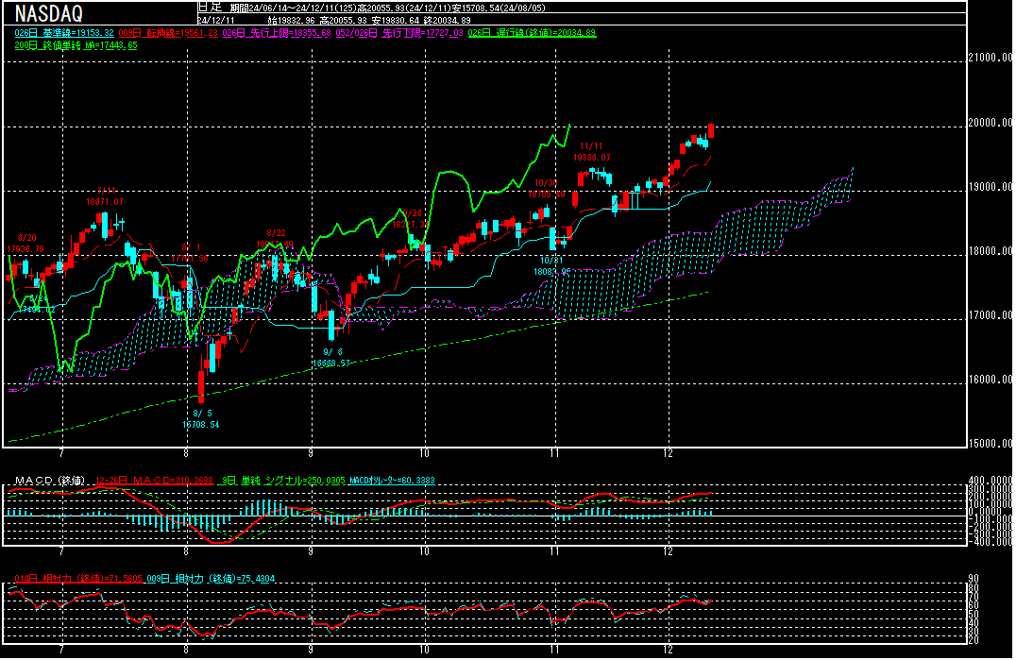Screen dimensions: 1016x660
Task: Click the month 8 label on main chart axis
Action: (x=186, y=453)
